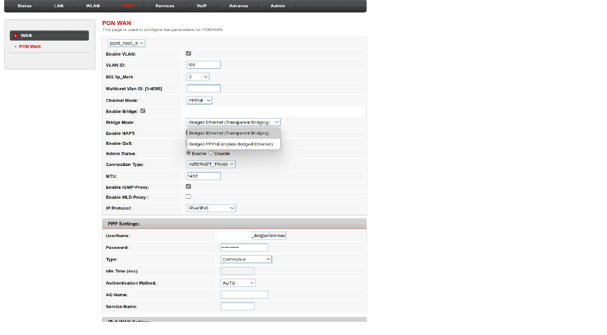607x335 pixels.
Task: Click the red arrow icon beside WAN
Action: (16, 36)
